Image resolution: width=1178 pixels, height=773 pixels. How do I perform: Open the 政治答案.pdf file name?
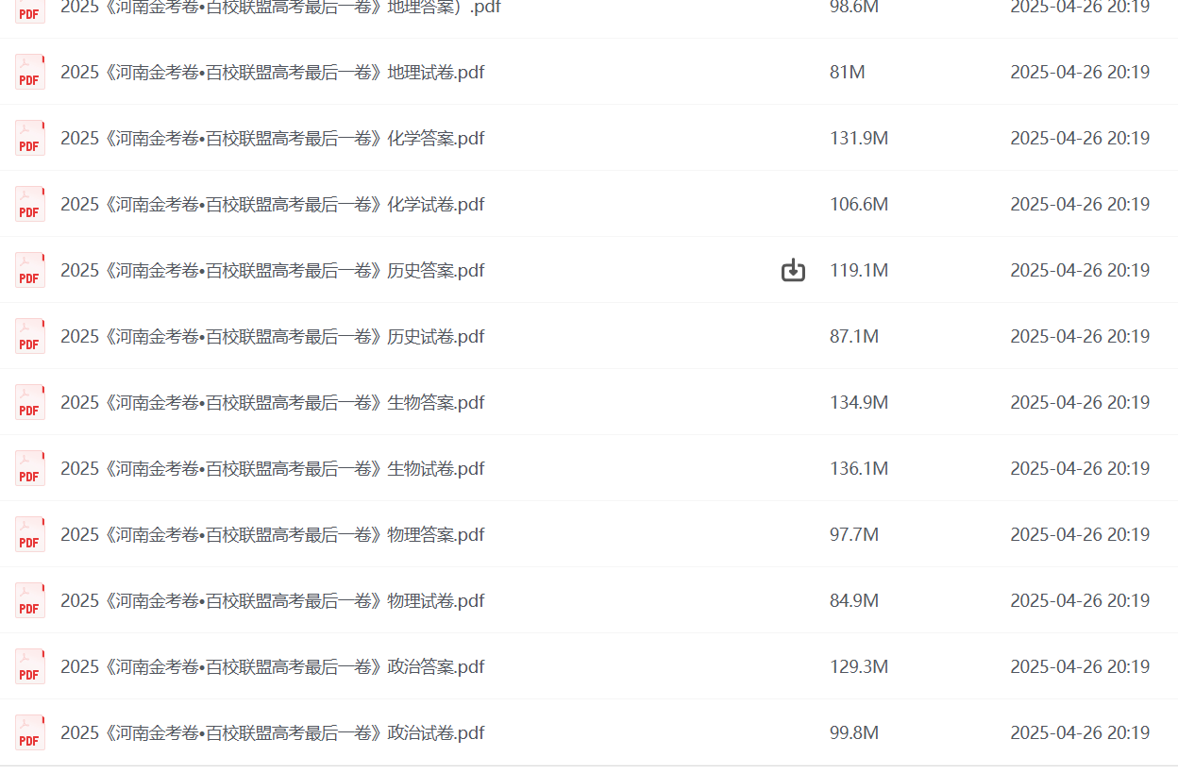(272, 667)
